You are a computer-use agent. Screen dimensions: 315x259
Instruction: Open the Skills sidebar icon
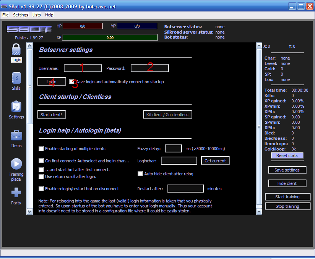(16, 78)
